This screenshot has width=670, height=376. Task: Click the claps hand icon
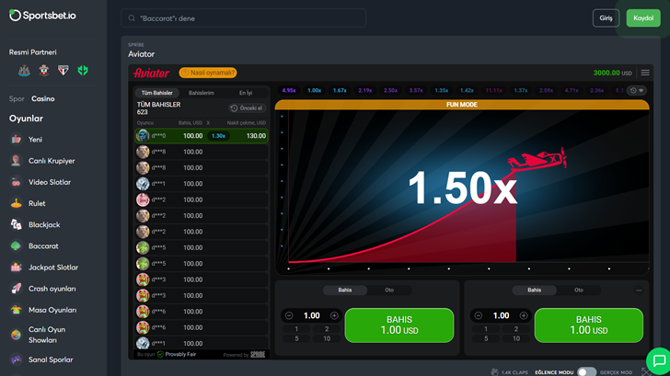pos(494,372)
